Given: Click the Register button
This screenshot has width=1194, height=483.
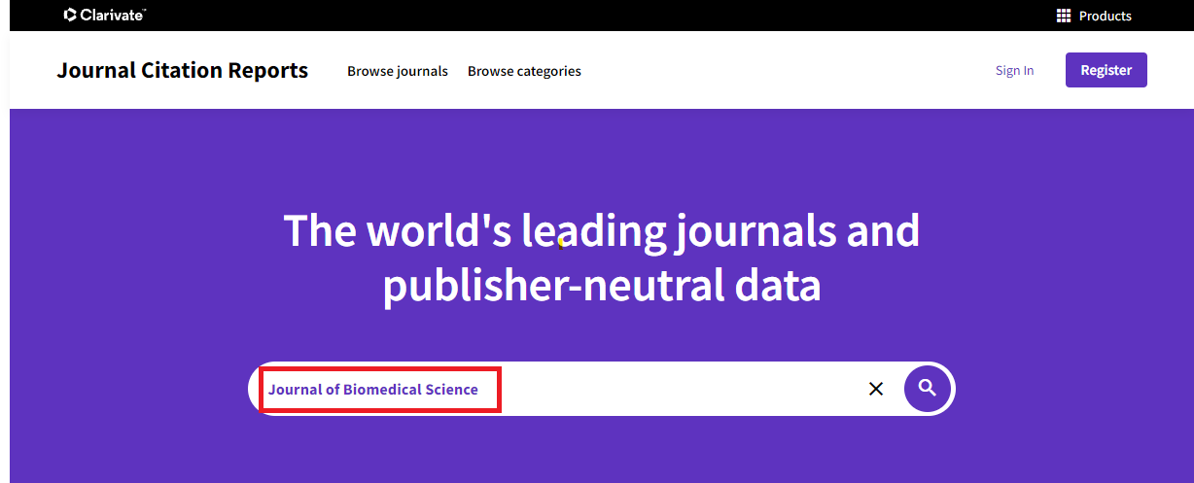Looking at the screenshot, I should (x=1106, y=70).
